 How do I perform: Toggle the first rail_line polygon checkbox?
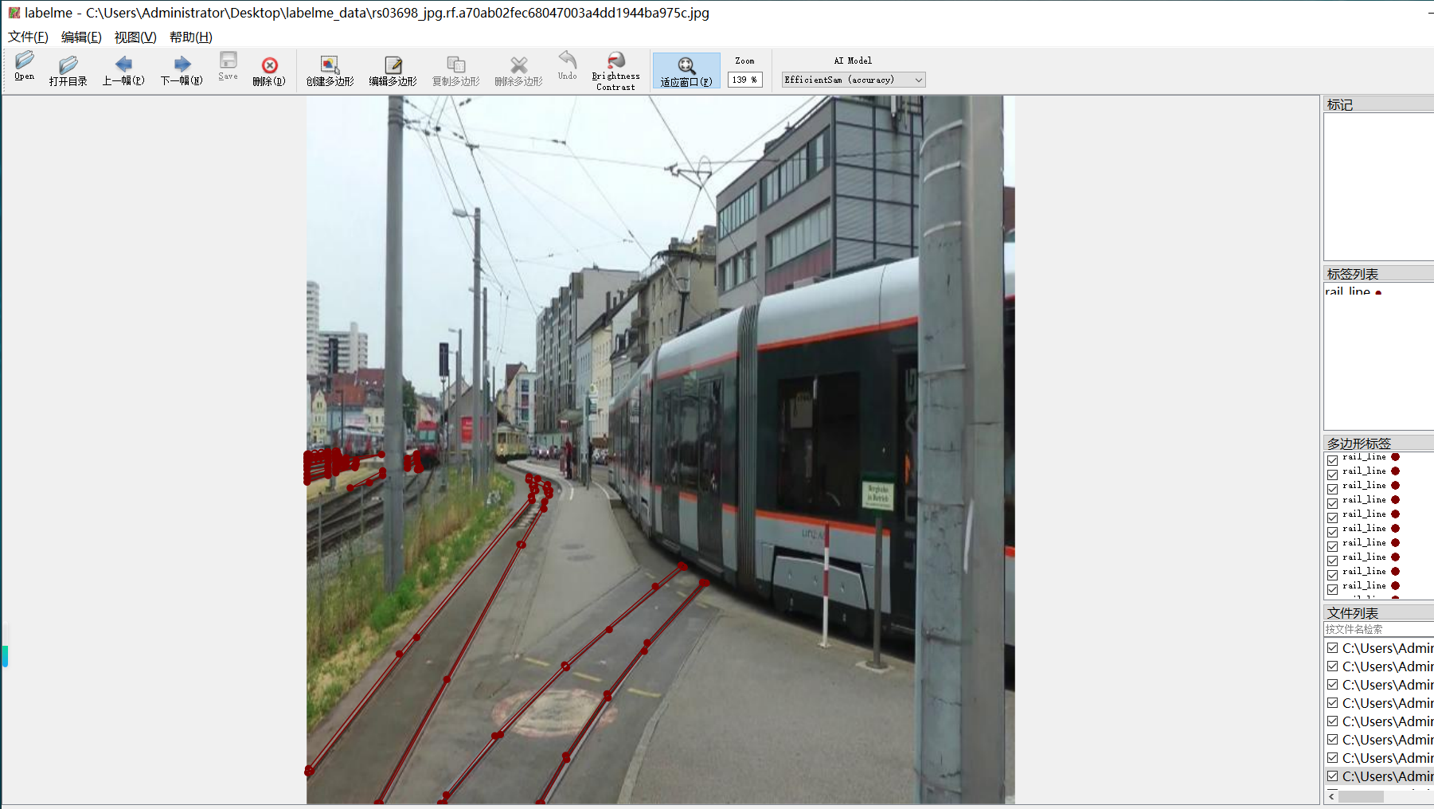click(x=1332, y=460)
